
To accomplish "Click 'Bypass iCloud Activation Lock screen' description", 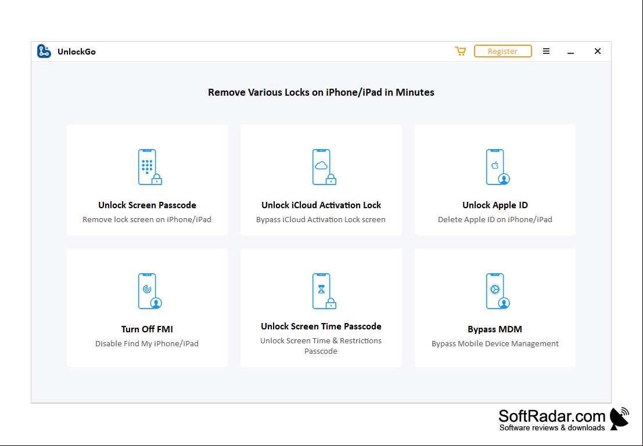I will click(x=321, y=219).
